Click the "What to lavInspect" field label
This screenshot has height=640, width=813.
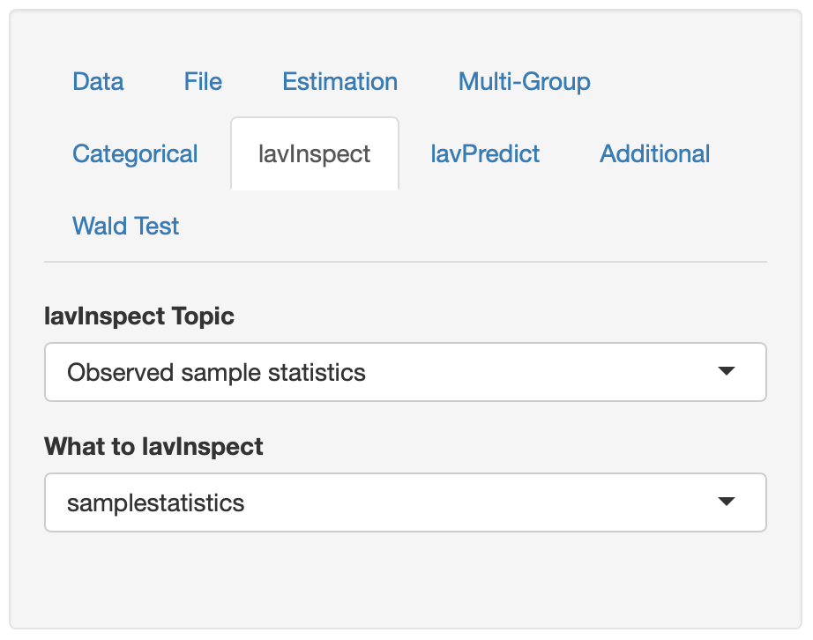pyautogui.click(x=153, y=446)
